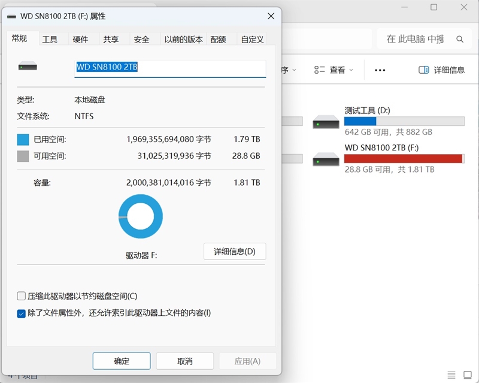Click the NTFS file system value
479x383 pixels.
coord(84,116)
